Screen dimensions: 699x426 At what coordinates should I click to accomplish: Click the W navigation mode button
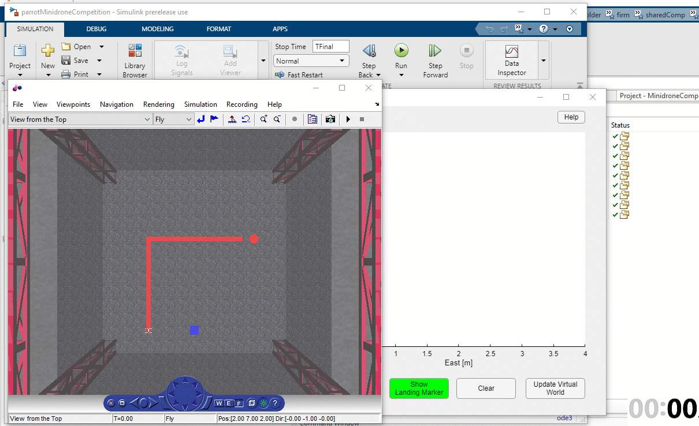pyautogui.click(x=220, y=403)
